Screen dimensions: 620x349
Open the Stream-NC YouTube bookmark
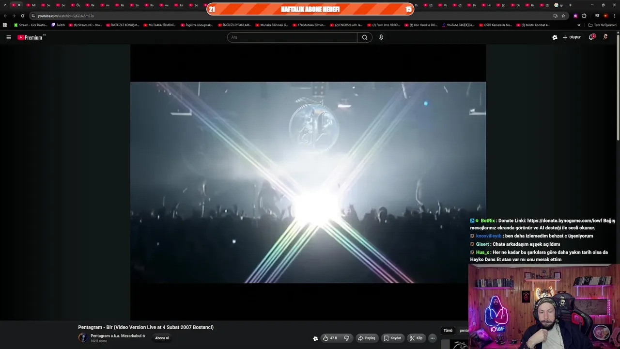tap(86, 25)
